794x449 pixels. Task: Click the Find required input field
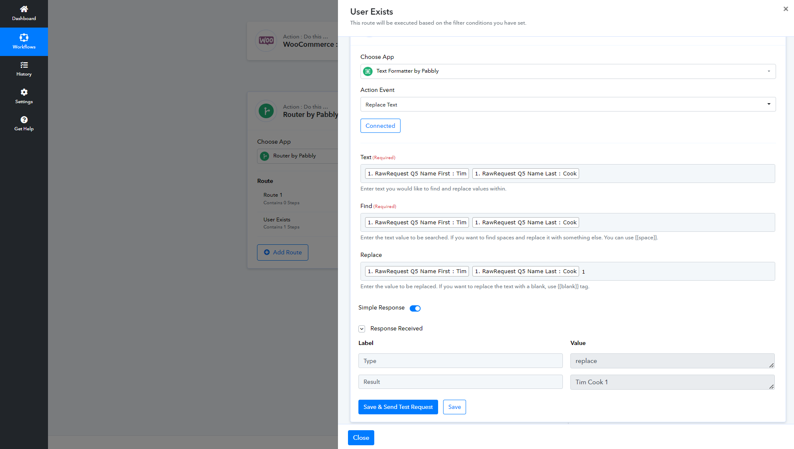(x=567, y=223)
